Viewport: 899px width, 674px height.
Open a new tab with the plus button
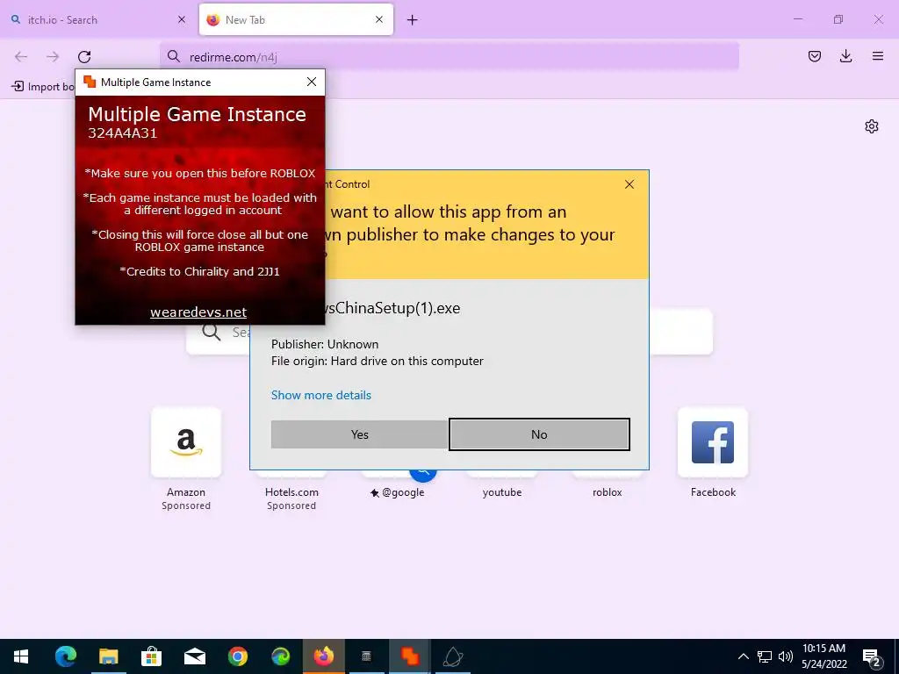[413, 20]
